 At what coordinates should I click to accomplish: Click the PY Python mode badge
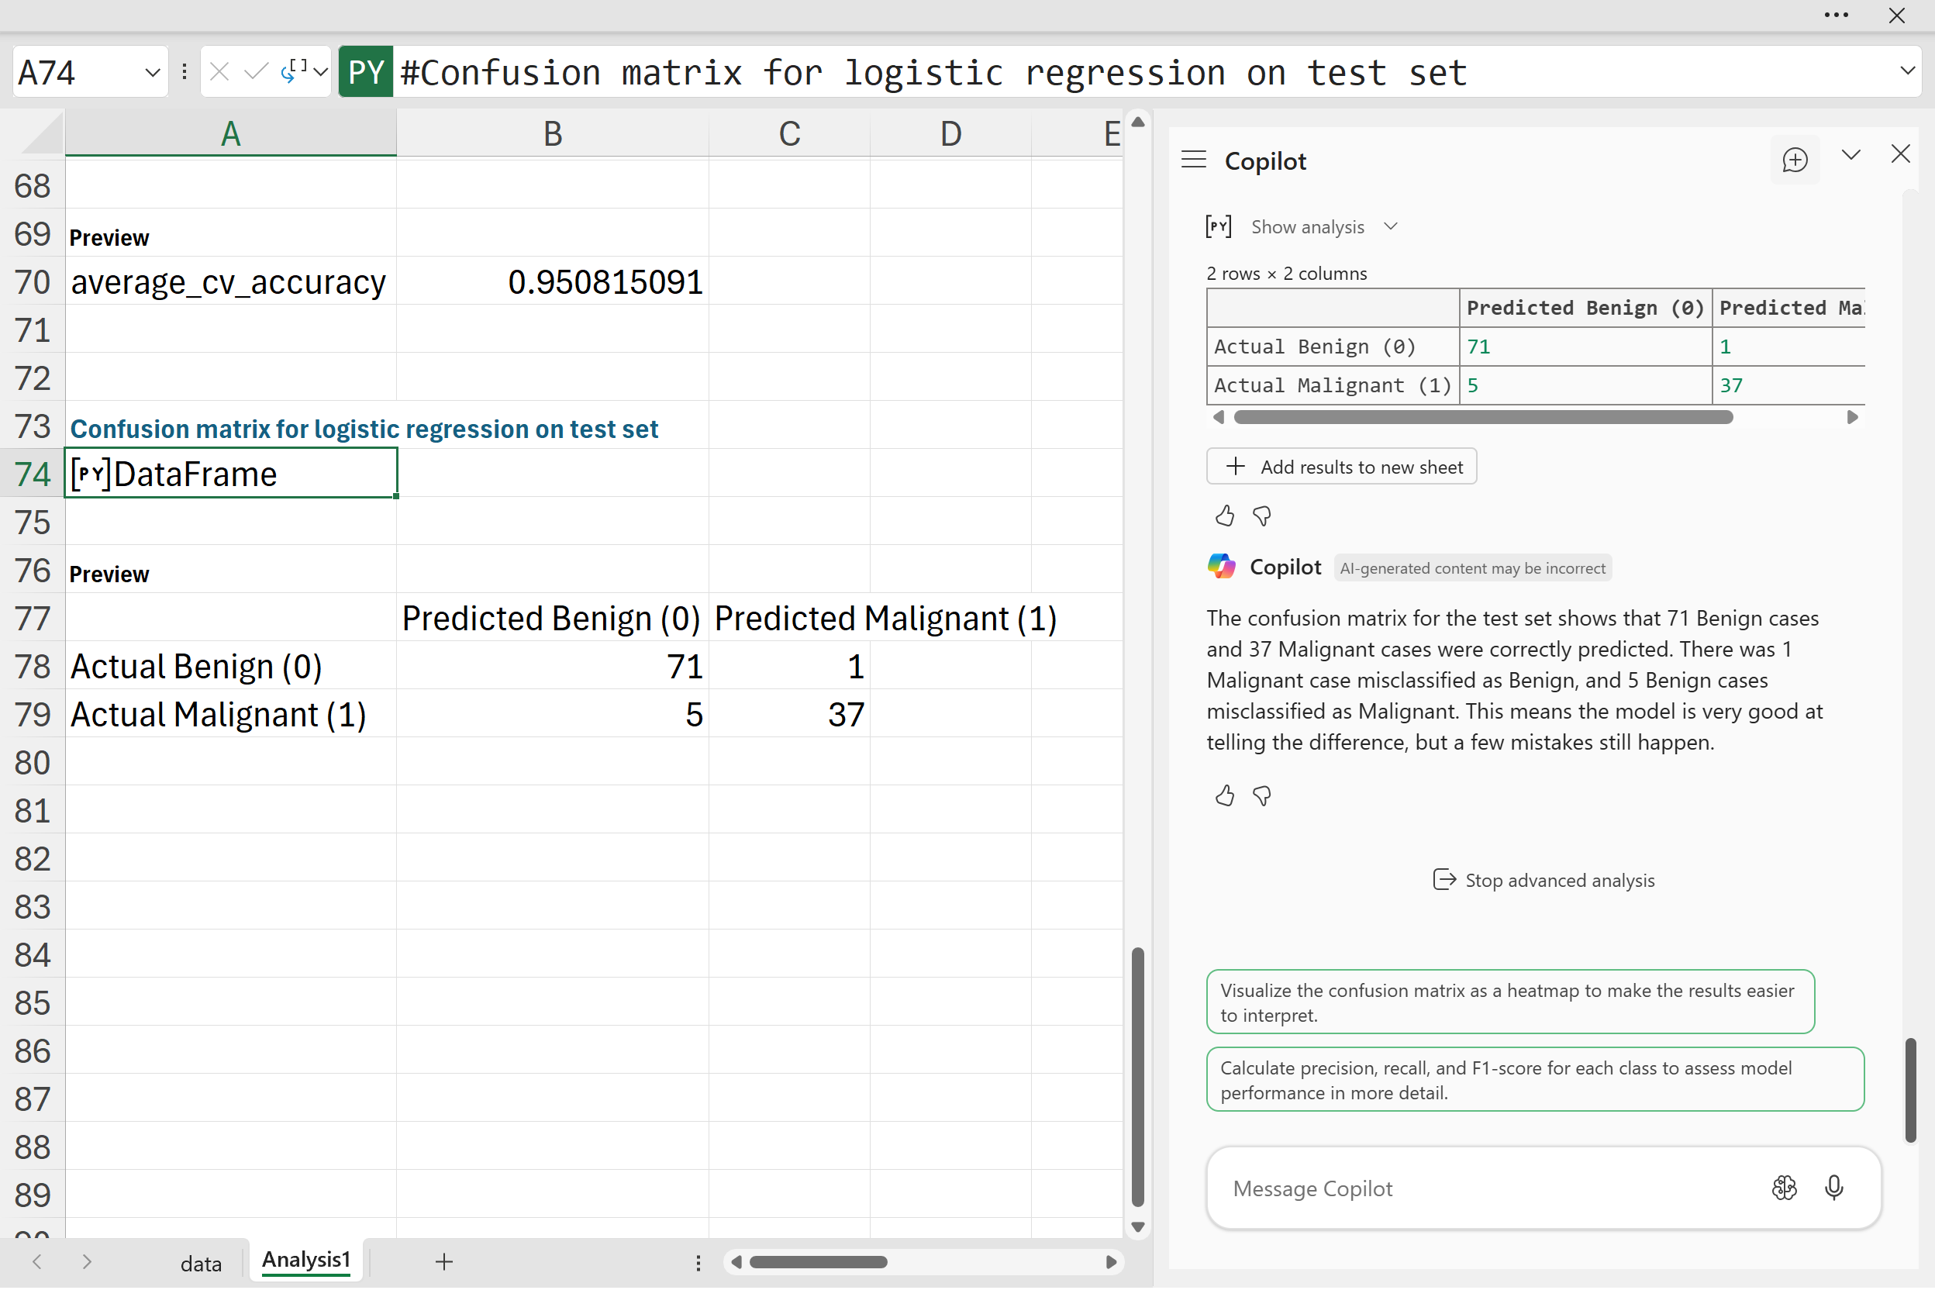[365, 72]
